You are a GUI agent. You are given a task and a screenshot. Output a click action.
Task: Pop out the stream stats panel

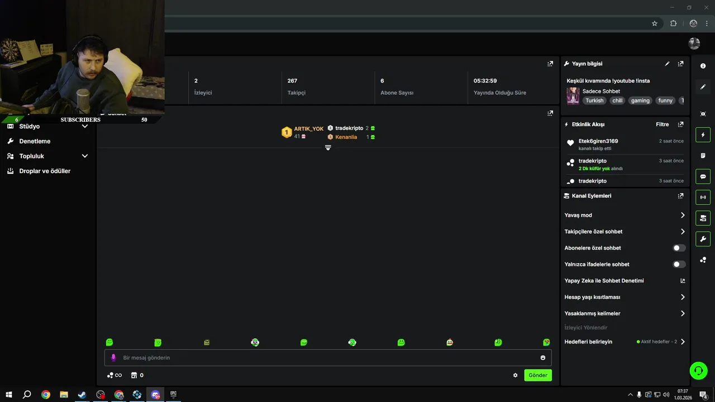[x=550, y=64]
